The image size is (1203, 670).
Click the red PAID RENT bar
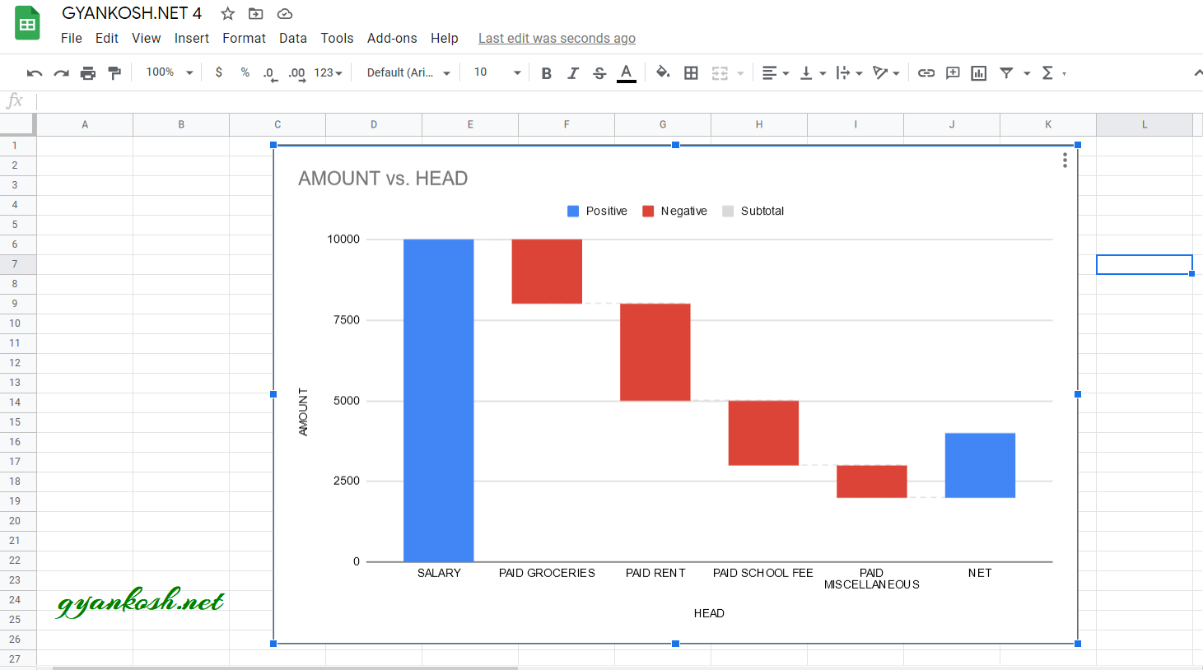655,352
